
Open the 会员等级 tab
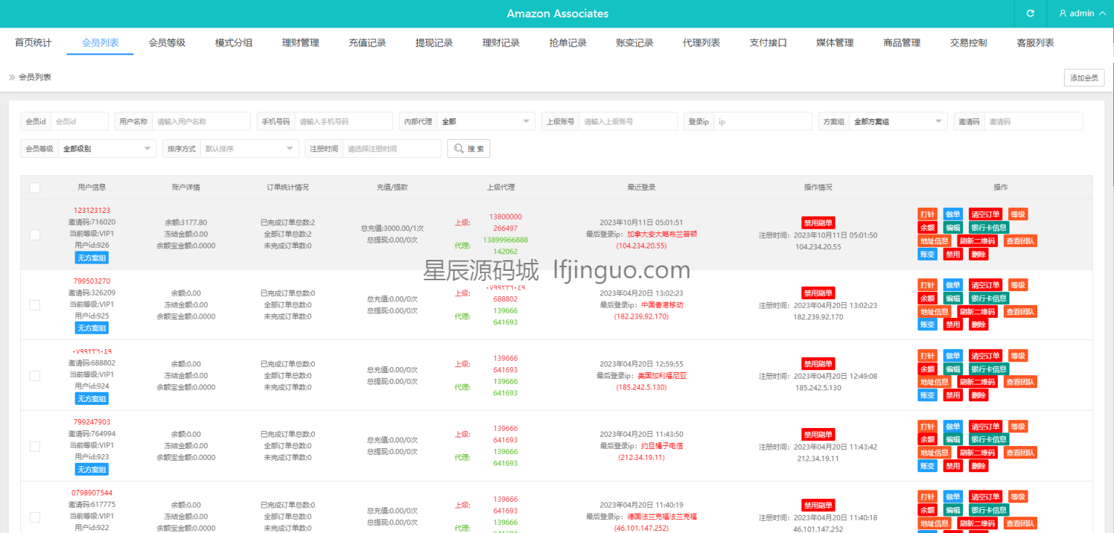167,43
